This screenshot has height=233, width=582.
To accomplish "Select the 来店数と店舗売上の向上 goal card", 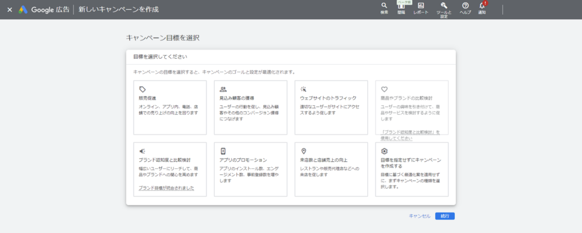I will click(x=331, y=169).
